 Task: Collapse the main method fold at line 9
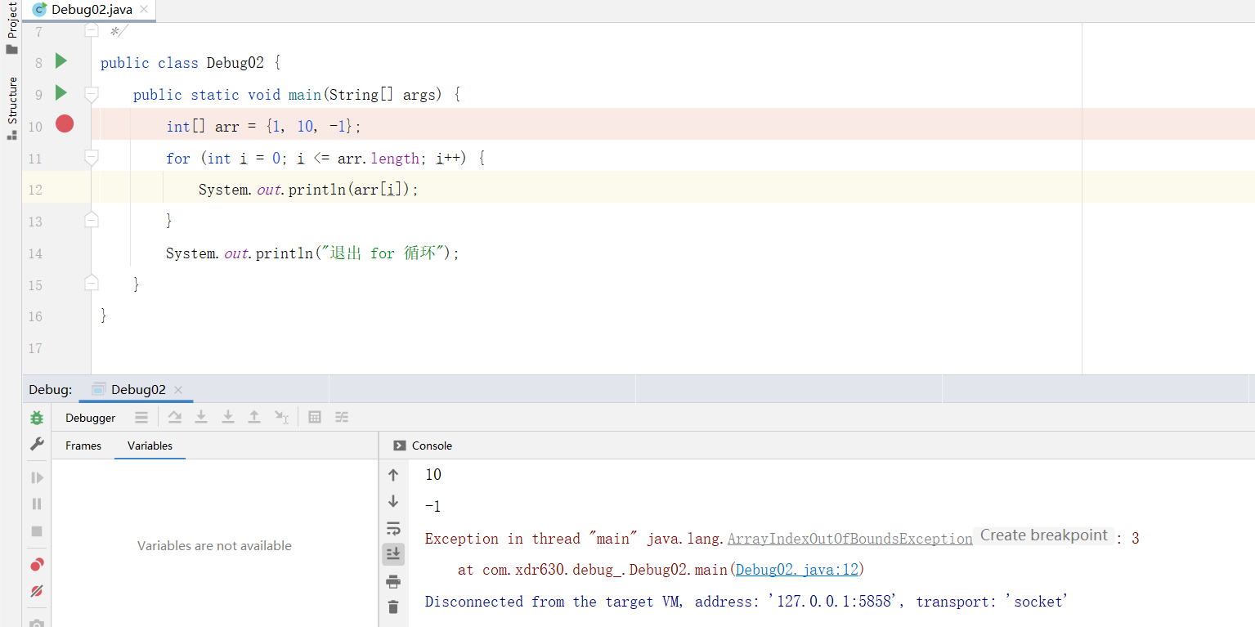[x=92, y=94]
